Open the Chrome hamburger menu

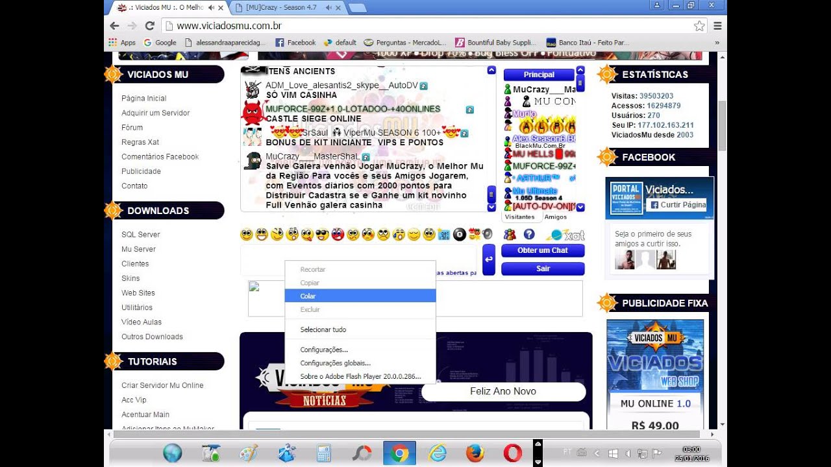point(717,26)
